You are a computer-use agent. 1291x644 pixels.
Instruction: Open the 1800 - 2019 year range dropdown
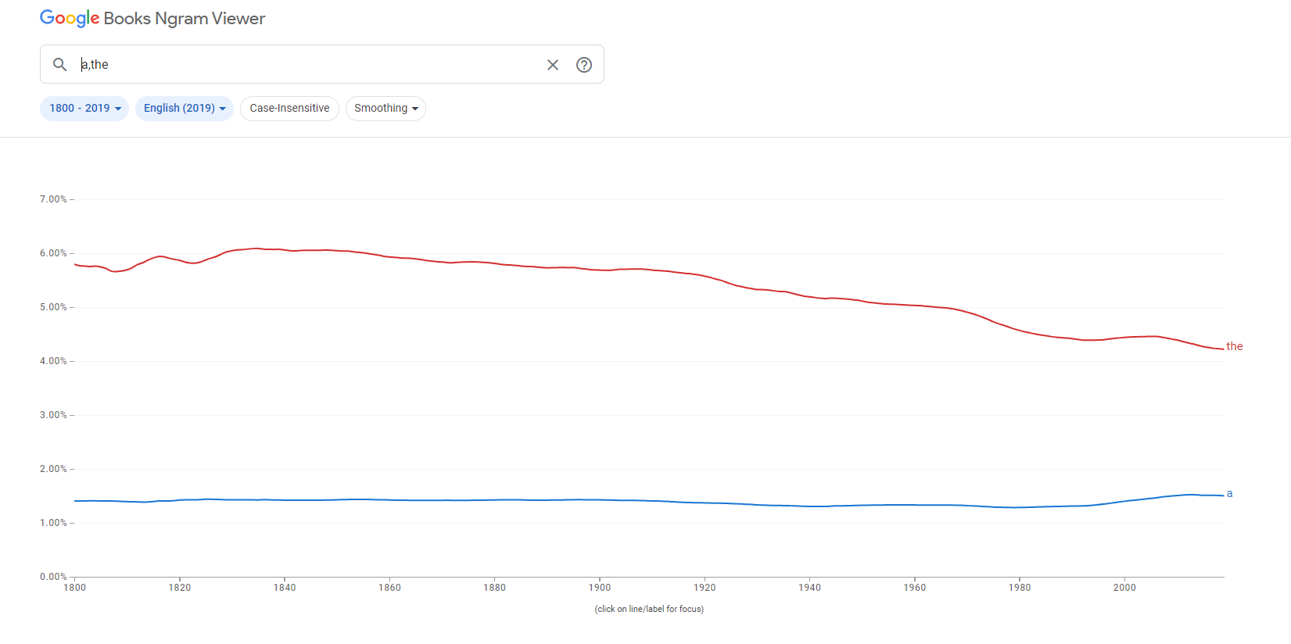84,108
